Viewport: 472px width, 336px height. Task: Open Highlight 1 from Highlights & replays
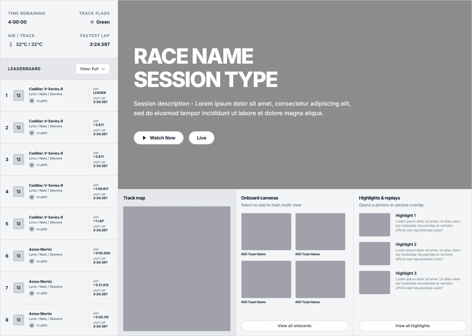pos(374,225)
